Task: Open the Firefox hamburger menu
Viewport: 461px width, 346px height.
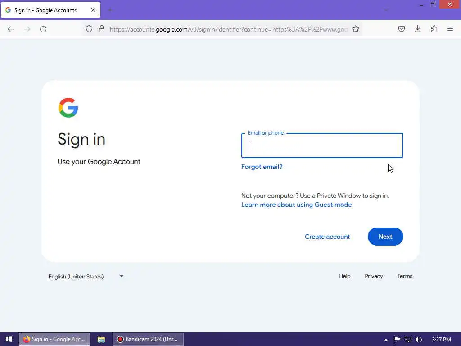Action: pyautogui.click(x=450, y=29)
